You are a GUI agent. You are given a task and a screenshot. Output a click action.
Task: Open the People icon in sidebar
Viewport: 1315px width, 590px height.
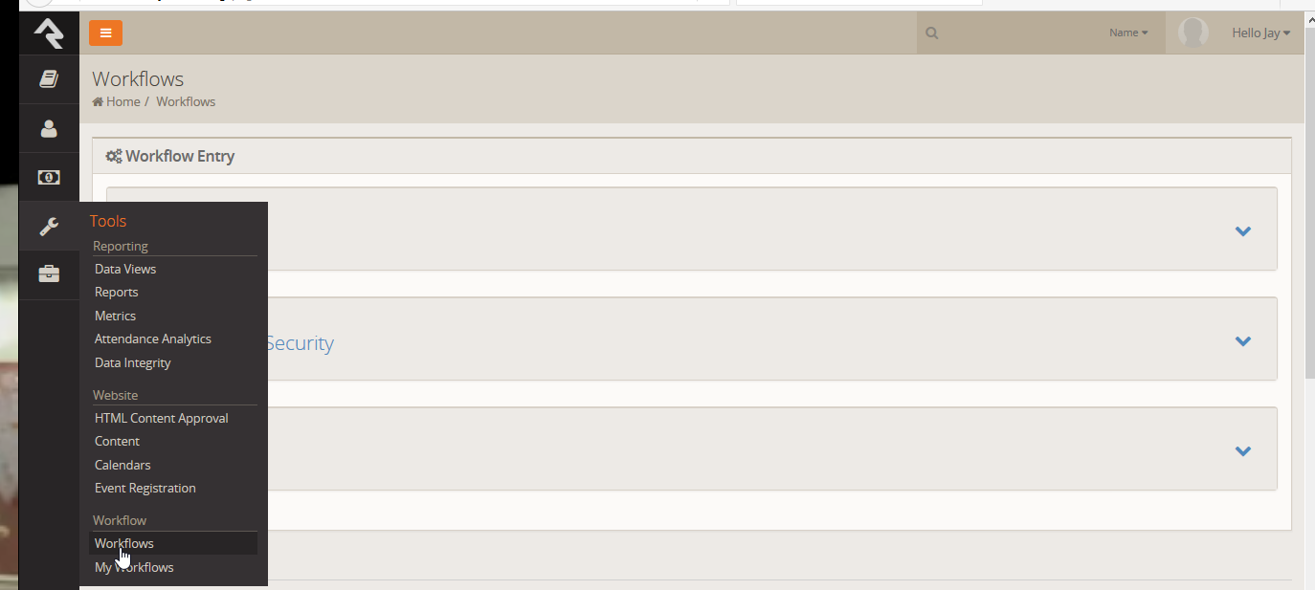pos(49,128)
